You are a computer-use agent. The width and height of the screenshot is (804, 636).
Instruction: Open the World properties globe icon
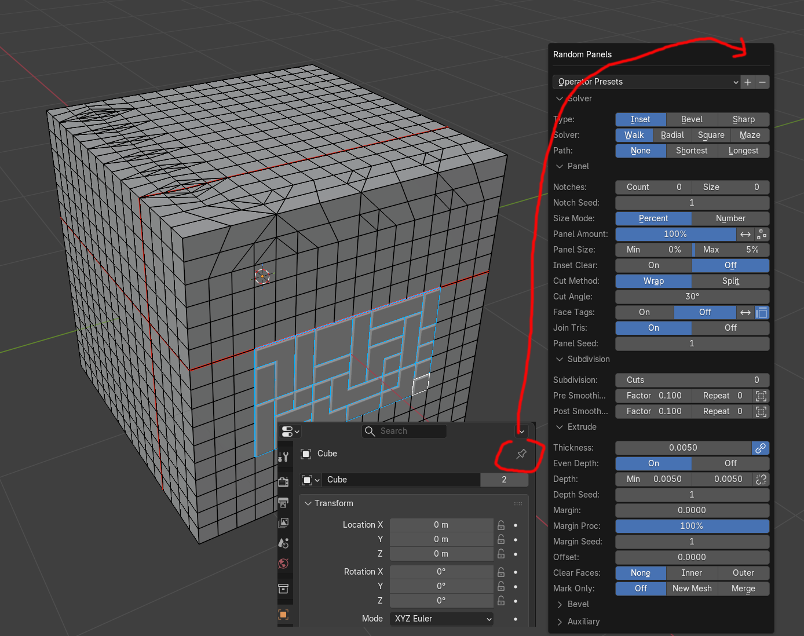[283, 563]
